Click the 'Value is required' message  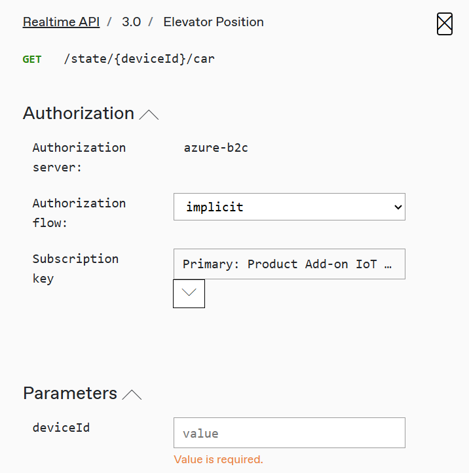coord(218,459)
